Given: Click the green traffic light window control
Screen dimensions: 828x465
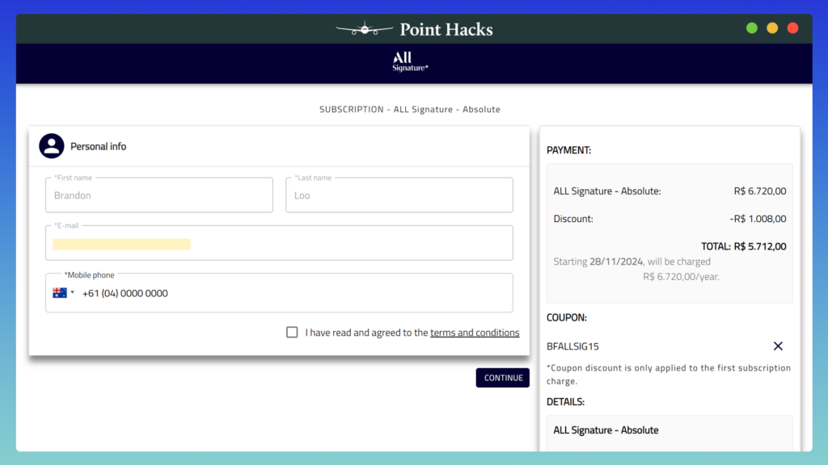Looking at the screenshot, I should click(751, 27).
